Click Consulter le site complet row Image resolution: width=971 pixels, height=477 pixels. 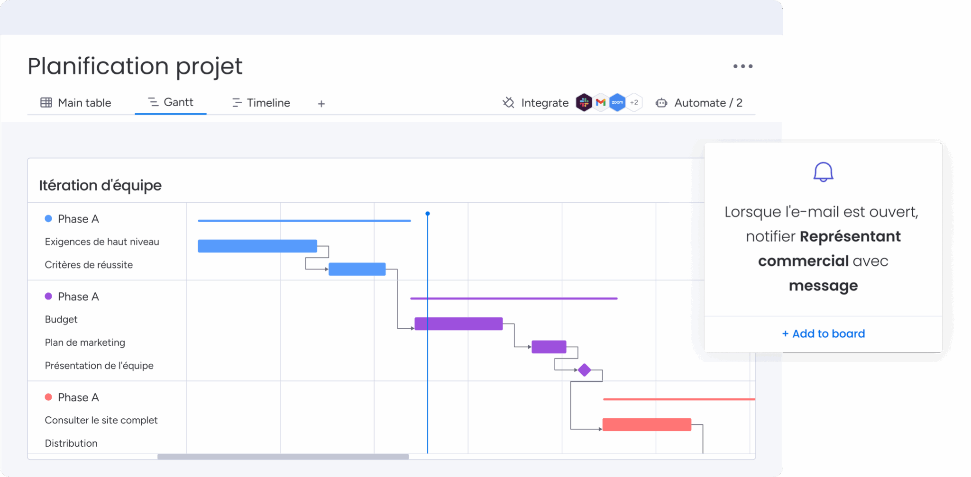(x=101, y=420)
